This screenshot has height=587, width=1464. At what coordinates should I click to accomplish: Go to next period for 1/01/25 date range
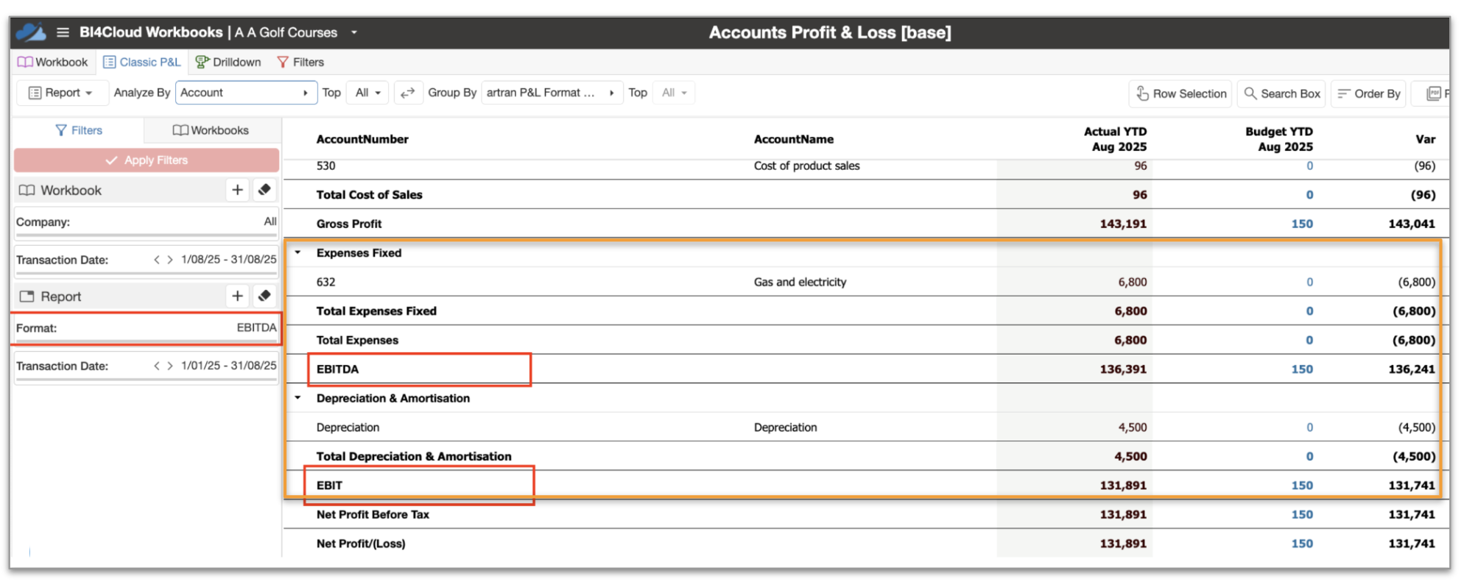tap(170, 366)
